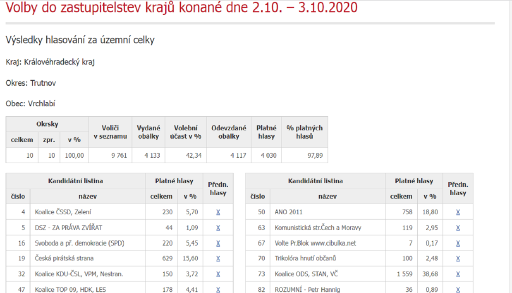Image resolution: width=512 pixels, height=293 pixels.
Task: Click X link for Komunistická str.Čech a Moravy
Action: pos(457,228)
